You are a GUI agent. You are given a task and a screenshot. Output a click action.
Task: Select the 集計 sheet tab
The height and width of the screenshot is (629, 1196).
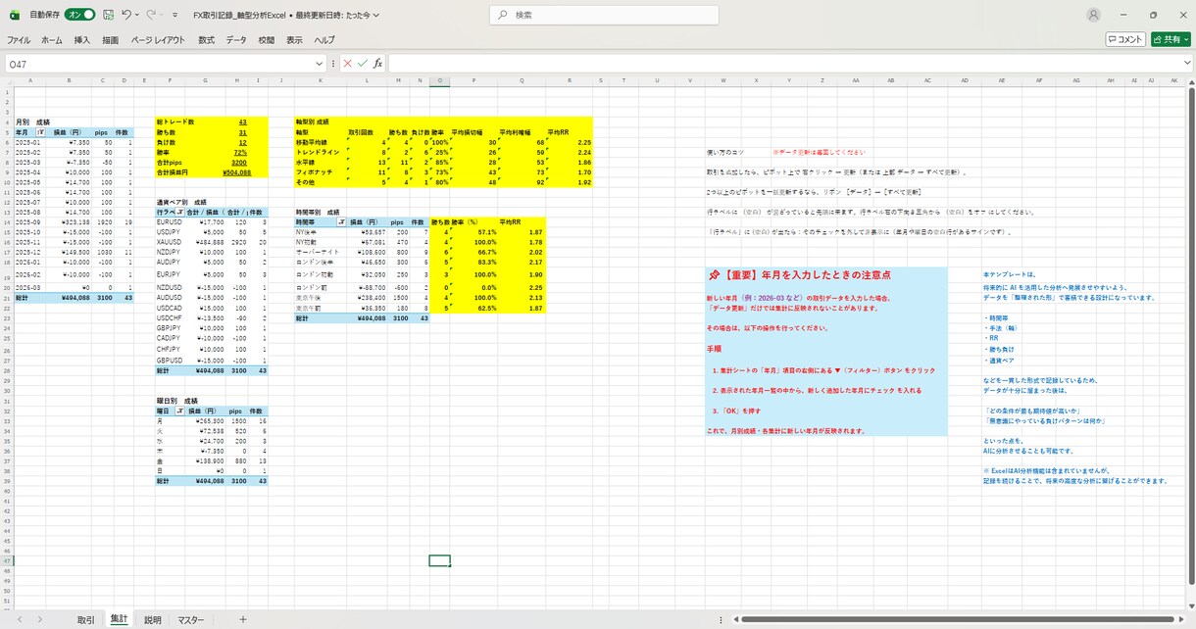point(119,619)
